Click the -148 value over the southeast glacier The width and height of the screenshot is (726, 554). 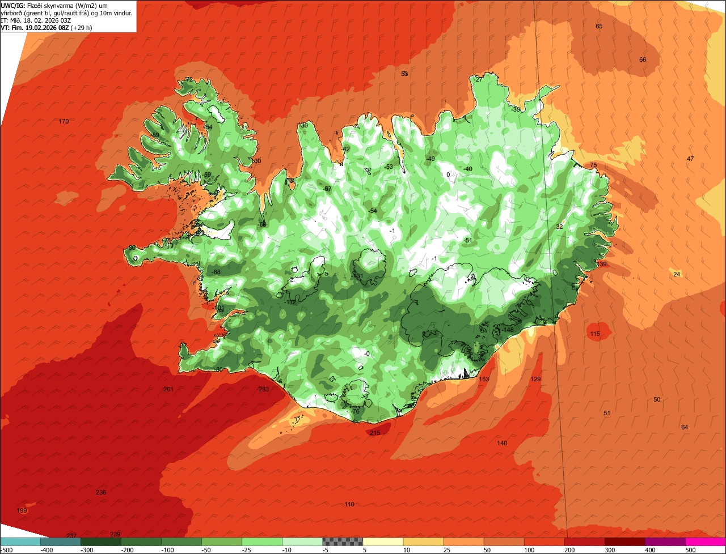point(508,330)
